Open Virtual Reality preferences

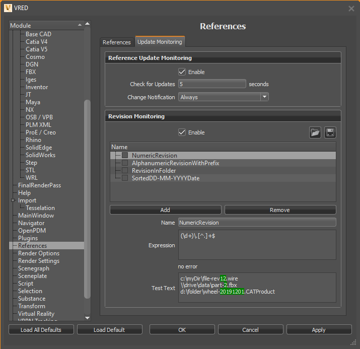tap(36, 314)
